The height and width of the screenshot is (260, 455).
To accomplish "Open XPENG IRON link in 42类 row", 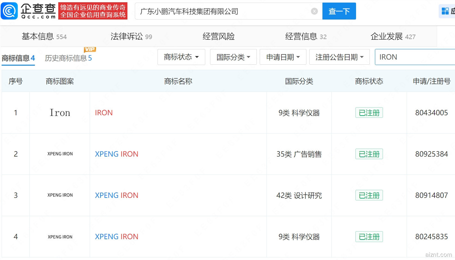I will (117, 195).
